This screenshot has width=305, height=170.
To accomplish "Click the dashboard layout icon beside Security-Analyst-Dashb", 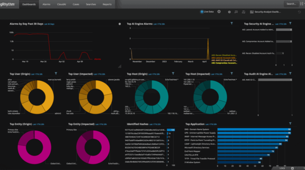I will coord(252,12).
